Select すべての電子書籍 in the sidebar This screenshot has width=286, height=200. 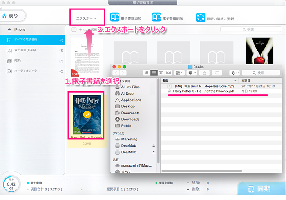[33, 40]
